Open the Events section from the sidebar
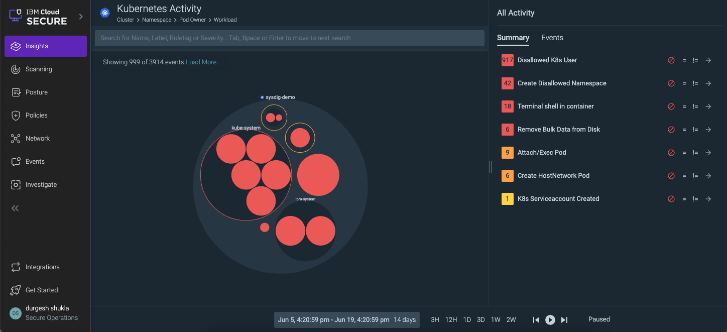This screenshot has height=332, width=727. pos(15,161)
